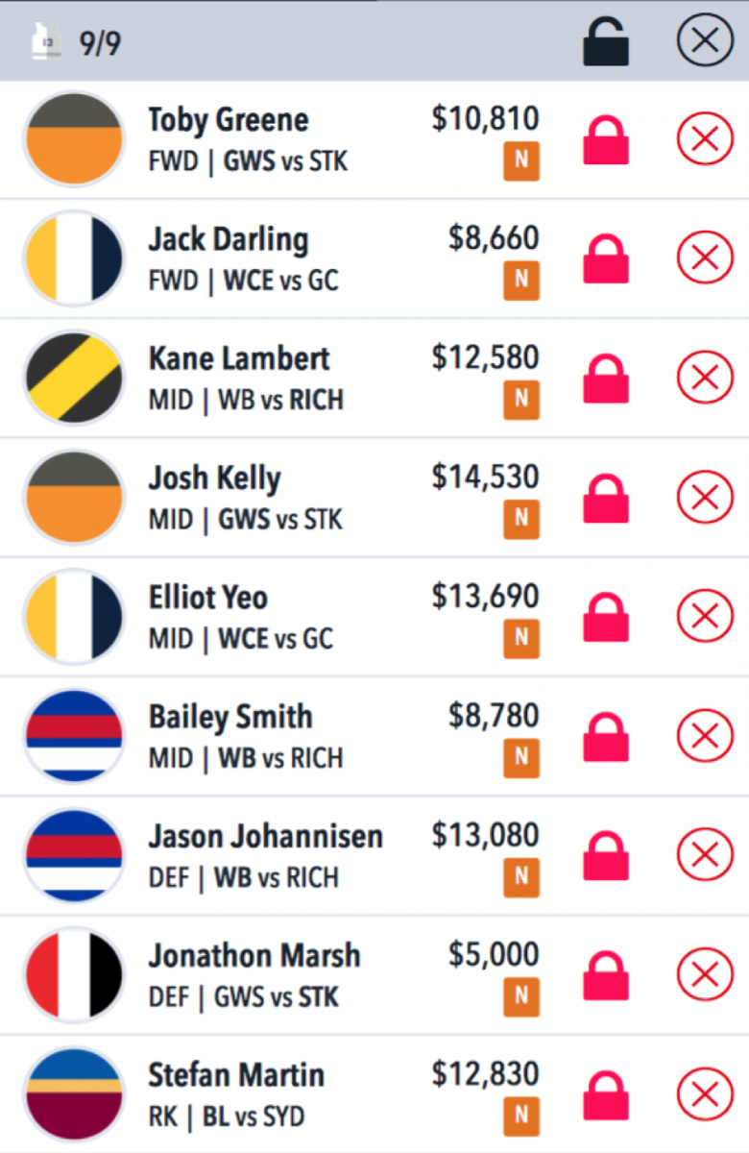Remove Jonathon Marsh from the lineup
The image size is (749, 1153).
[705, 974]
